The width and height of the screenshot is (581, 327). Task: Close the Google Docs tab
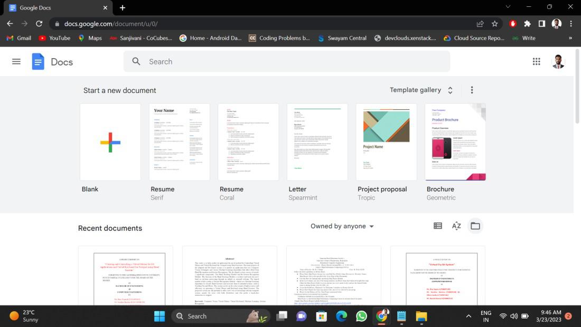pos(105,7)
